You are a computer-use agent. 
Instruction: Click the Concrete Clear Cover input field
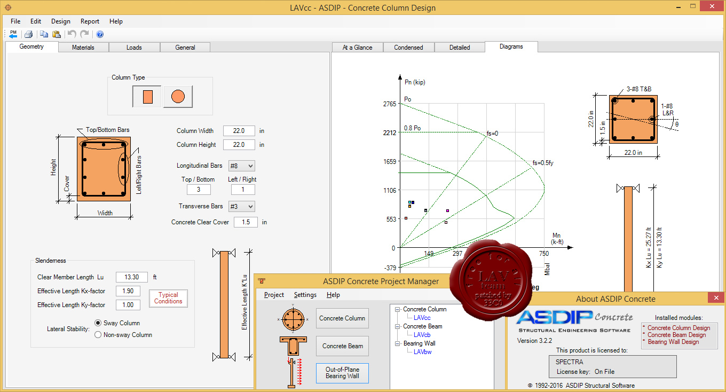(246, 222)
